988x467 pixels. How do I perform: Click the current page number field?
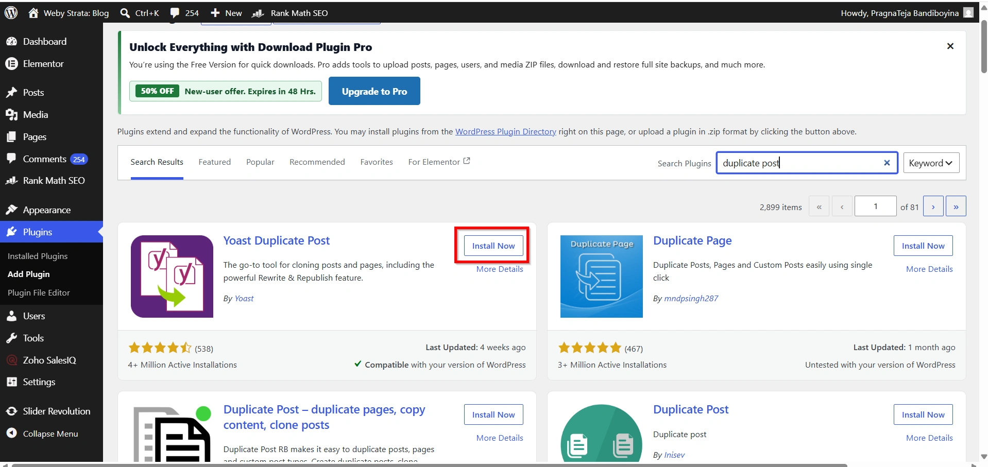click(x=875, y=206)
